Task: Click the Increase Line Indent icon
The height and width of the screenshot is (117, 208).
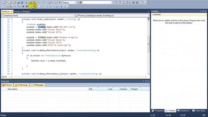Action: pyautogui.click(x=27, y=6)
